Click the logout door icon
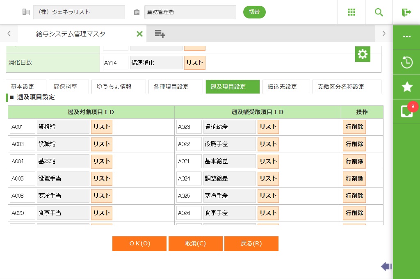 click(x=406, y=12)
